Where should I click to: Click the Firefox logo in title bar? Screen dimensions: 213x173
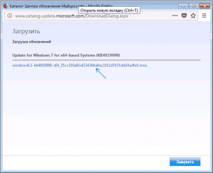(6, 6)
